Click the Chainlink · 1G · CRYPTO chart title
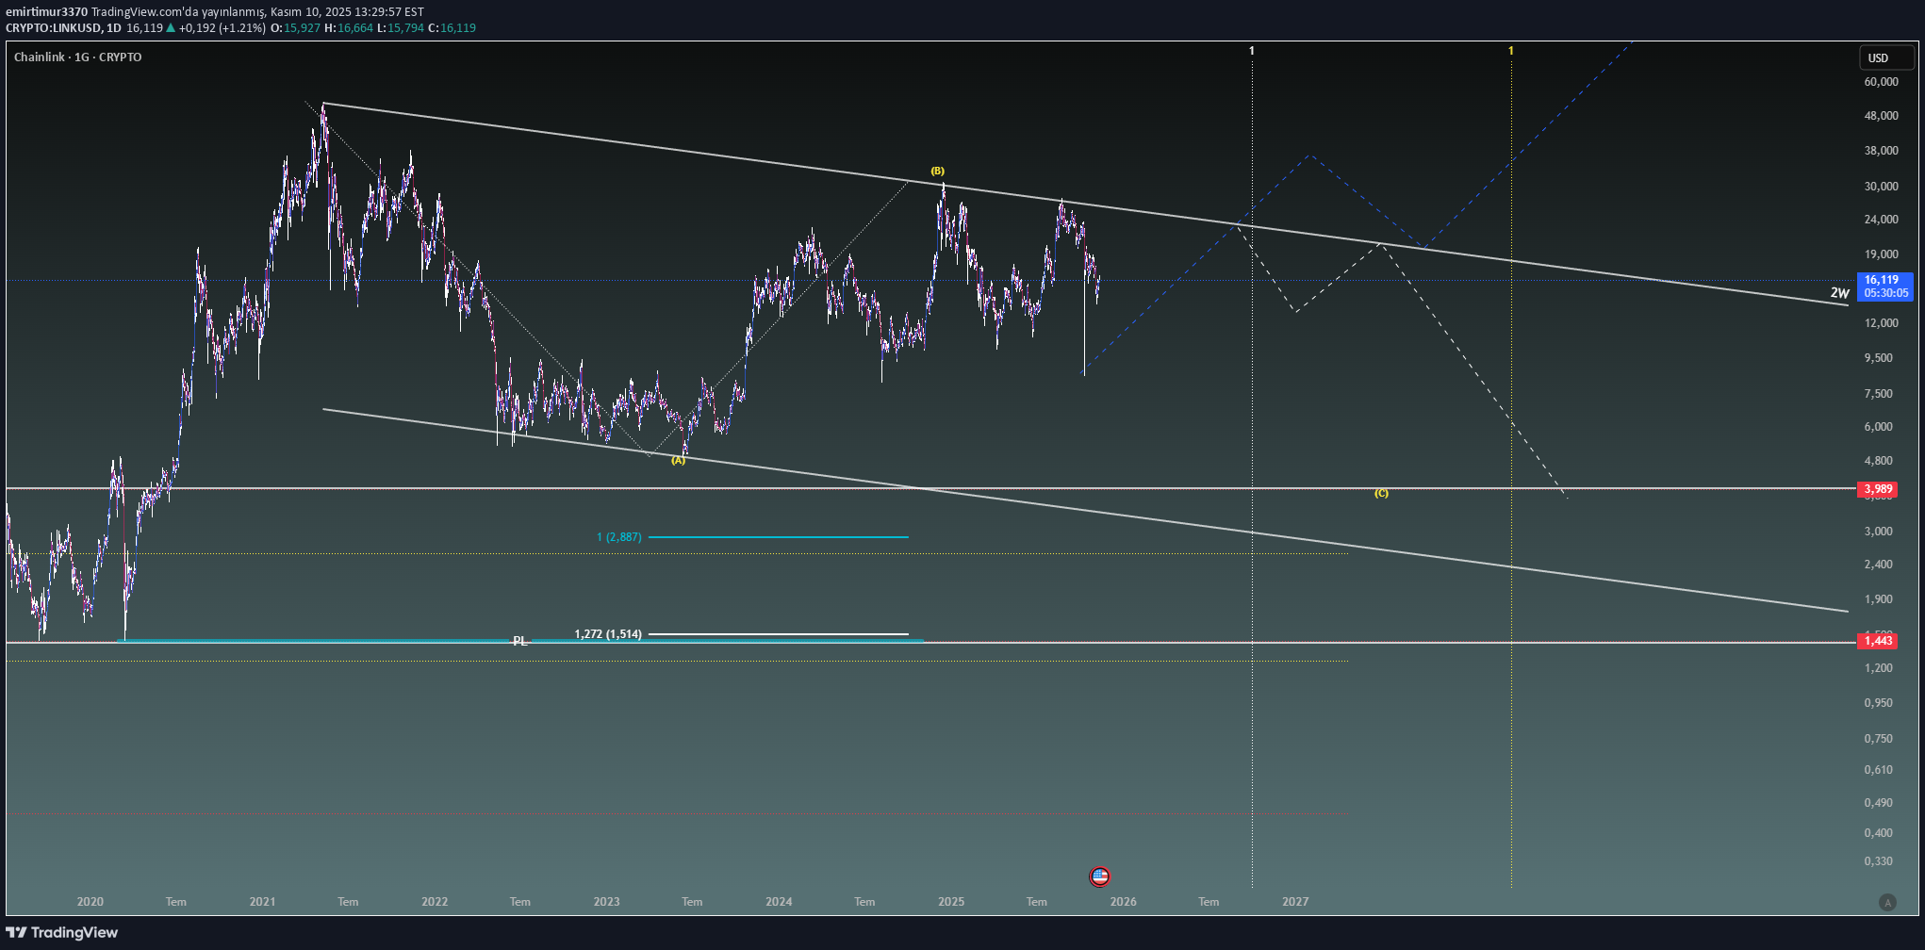The image size is (1925, 950). pyautogui.click(x=78, y=57)
